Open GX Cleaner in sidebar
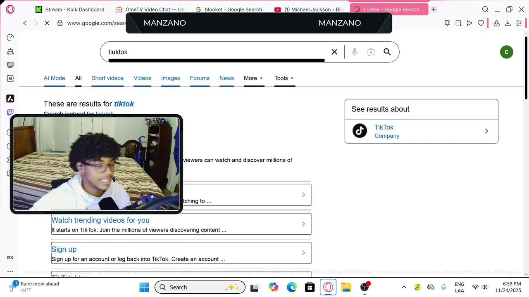Screen dimensions: 529x297 [10, 52]
